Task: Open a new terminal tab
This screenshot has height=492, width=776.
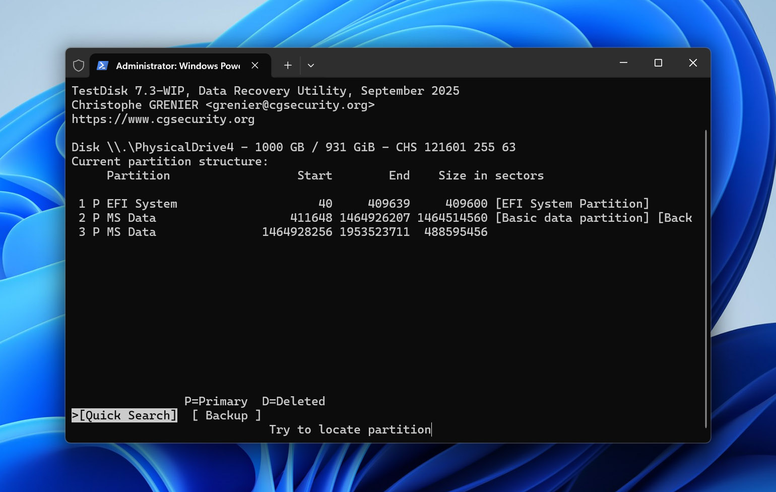Action: [x=288, y=66]
